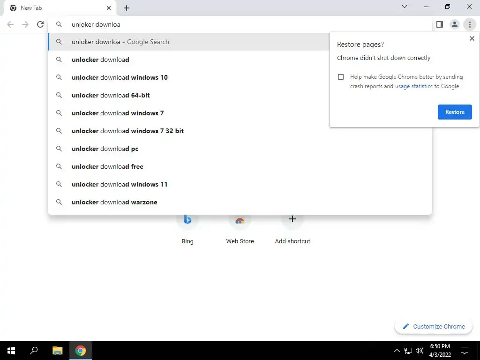Click the browser back arrow

(10, 24)
